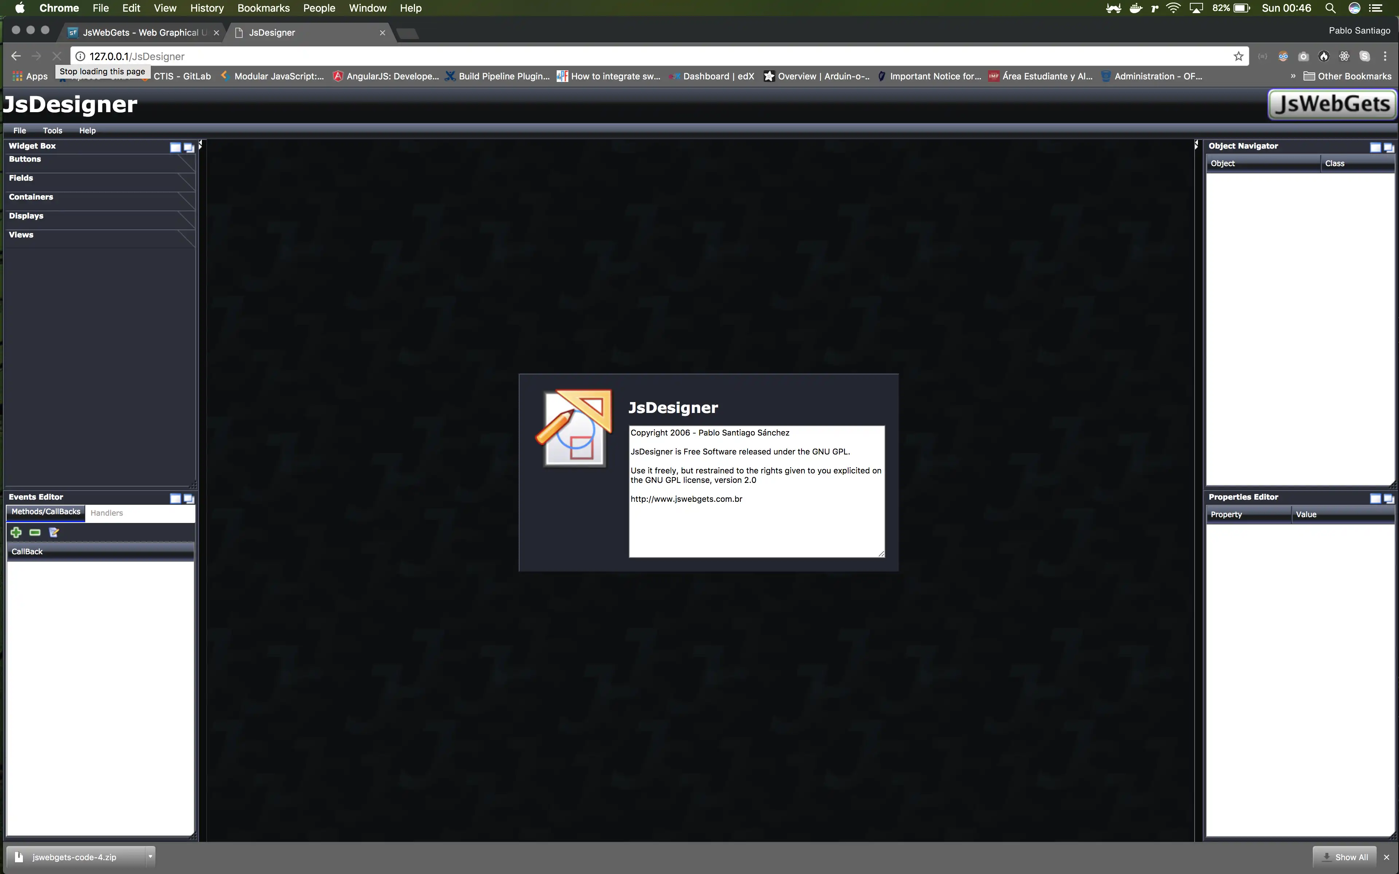
Task: Open Dashboard | edX bookmark
Action: tap(712, 76)
